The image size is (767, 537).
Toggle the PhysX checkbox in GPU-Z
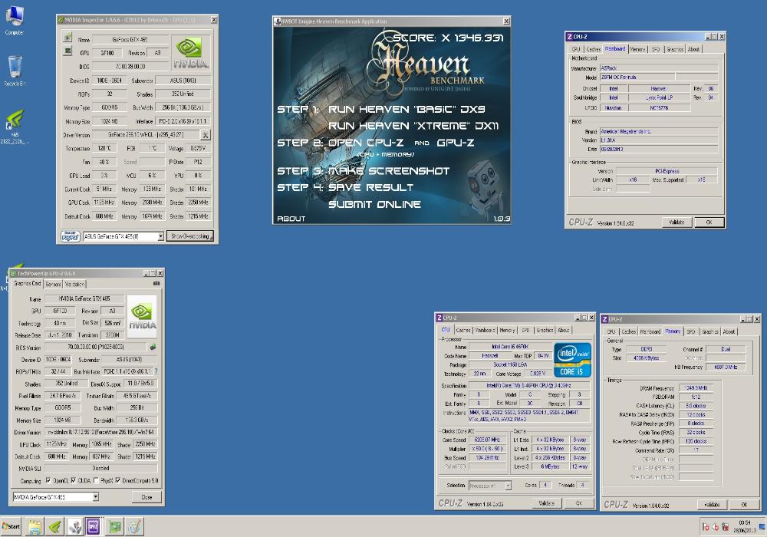[96, 480]
